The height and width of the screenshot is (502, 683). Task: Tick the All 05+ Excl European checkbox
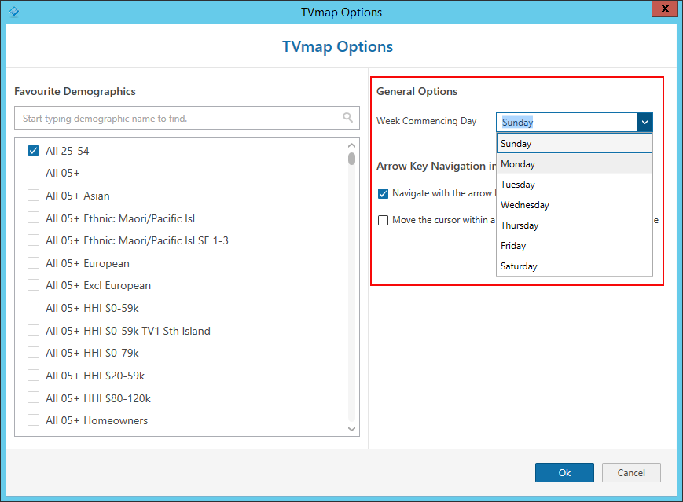[x=33, y=285]
